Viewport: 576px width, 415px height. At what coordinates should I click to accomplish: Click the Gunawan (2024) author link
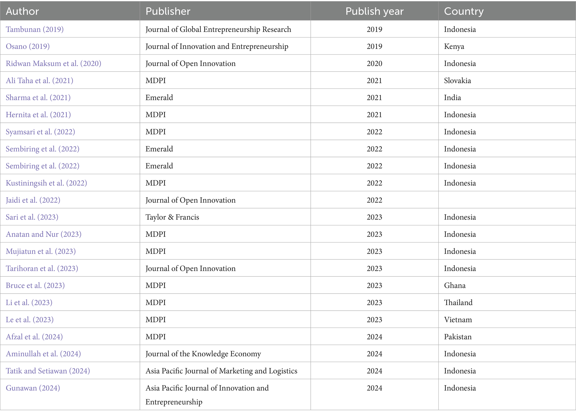tap(33, 388)
